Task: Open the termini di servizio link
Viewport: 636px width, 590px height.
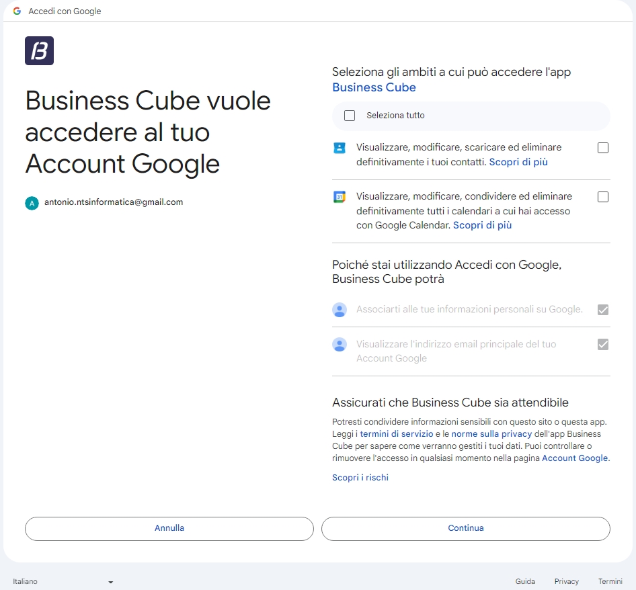Action: pos(396,434)
